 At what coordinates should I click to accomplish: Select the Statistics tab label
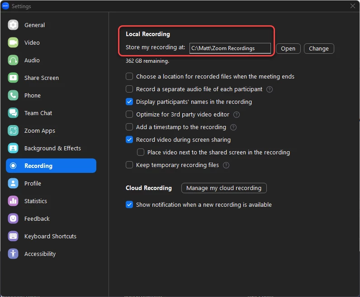[x=36, y=201]
